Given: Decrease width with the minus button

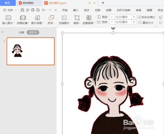Looking at the screenshot, I should pyautogui.click(x=112, y=22).
